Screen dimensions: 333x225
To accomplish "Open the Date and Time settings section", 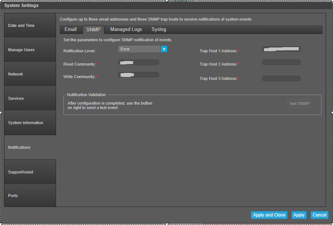I will [30, 25].
